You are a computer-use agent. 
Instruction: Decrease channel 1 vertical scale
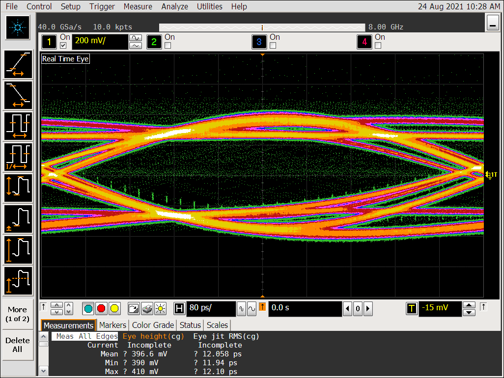[x=136, y=46]
